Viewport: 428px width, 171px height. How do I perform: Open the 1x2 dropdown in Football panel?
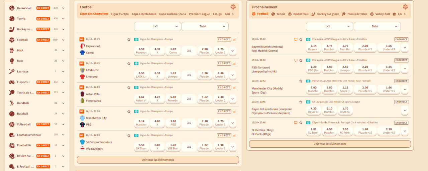[157, 26]
